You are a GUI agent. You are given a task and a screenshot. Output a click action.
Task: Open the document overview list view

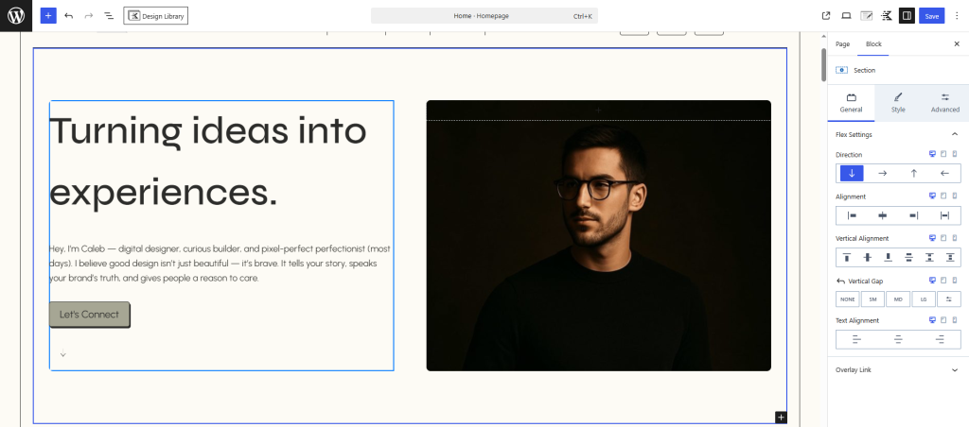108,16
